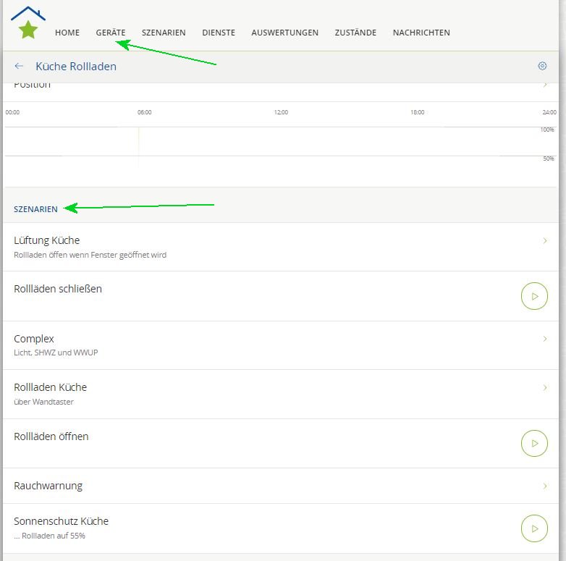Open the HOME menu item
The width and height of the screenshot is (566, 561).
click(67, 33)
